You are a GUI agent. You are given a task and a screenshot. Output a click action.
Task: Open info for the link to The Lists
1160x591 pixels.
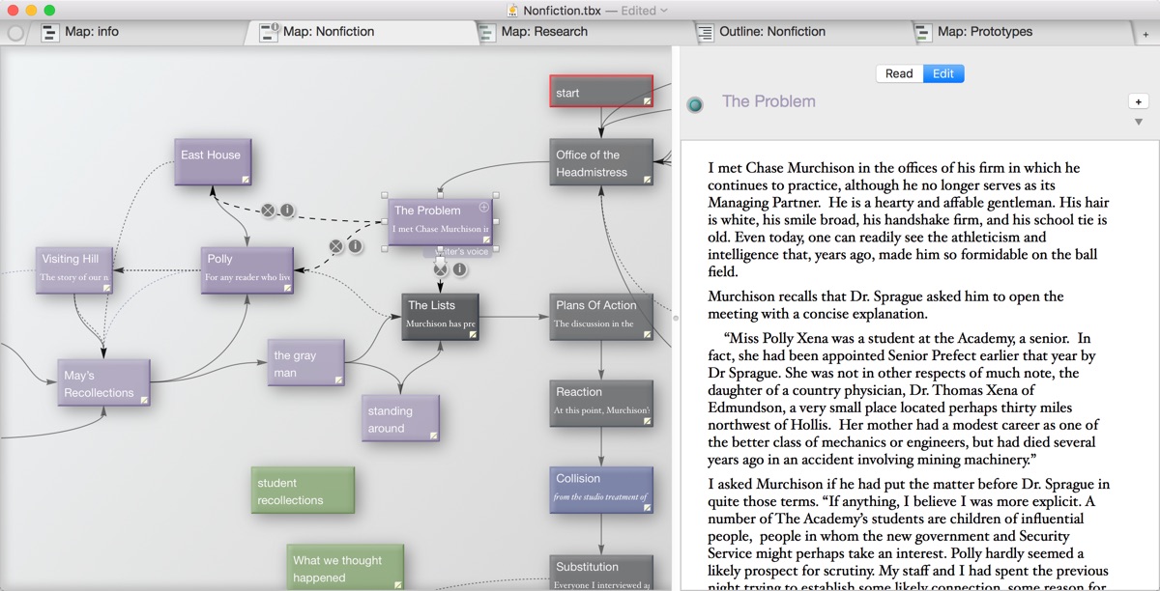click(x=460, y=269)
